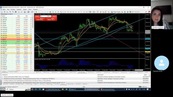This screenshot has height=97, width=173.
Task: Open the profiles icon
Action: pyautogui.click(x=94, y=12)
